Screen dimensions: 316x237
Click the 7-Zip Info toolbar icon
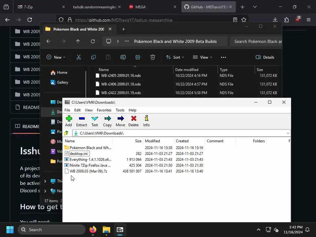tap(146, 121)
